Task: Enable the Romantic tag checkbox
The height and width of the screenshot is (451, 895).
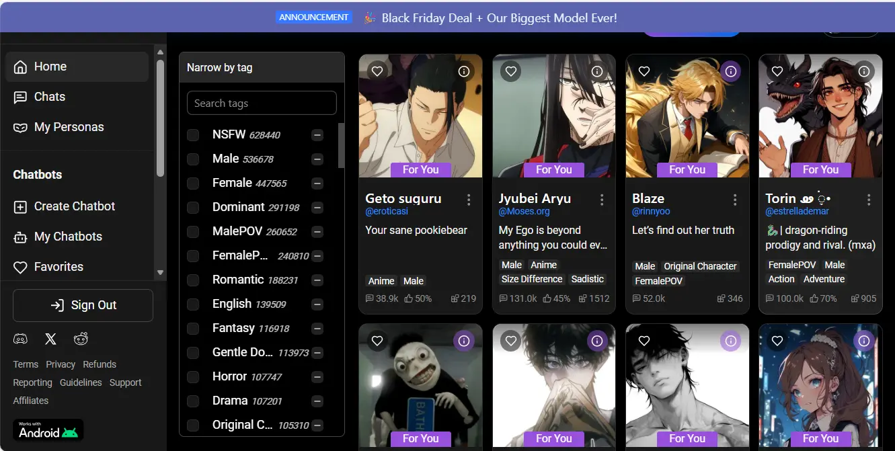Action: tap(193, 280)
